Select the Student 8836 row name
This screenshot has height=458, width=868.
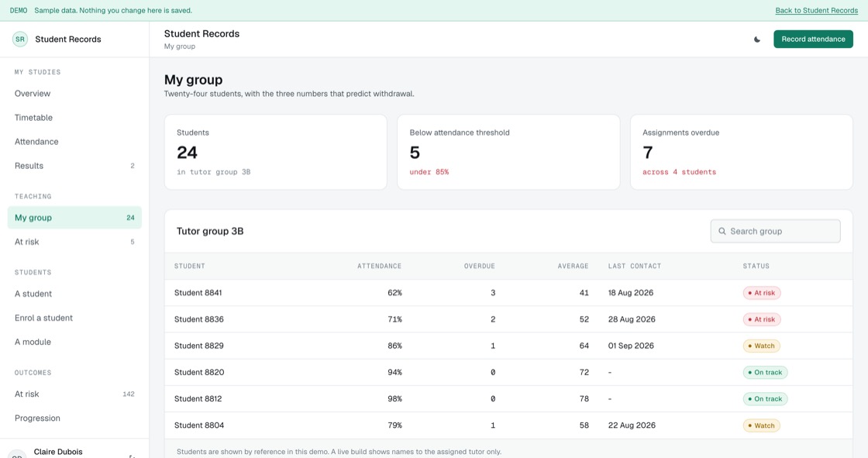199,319
